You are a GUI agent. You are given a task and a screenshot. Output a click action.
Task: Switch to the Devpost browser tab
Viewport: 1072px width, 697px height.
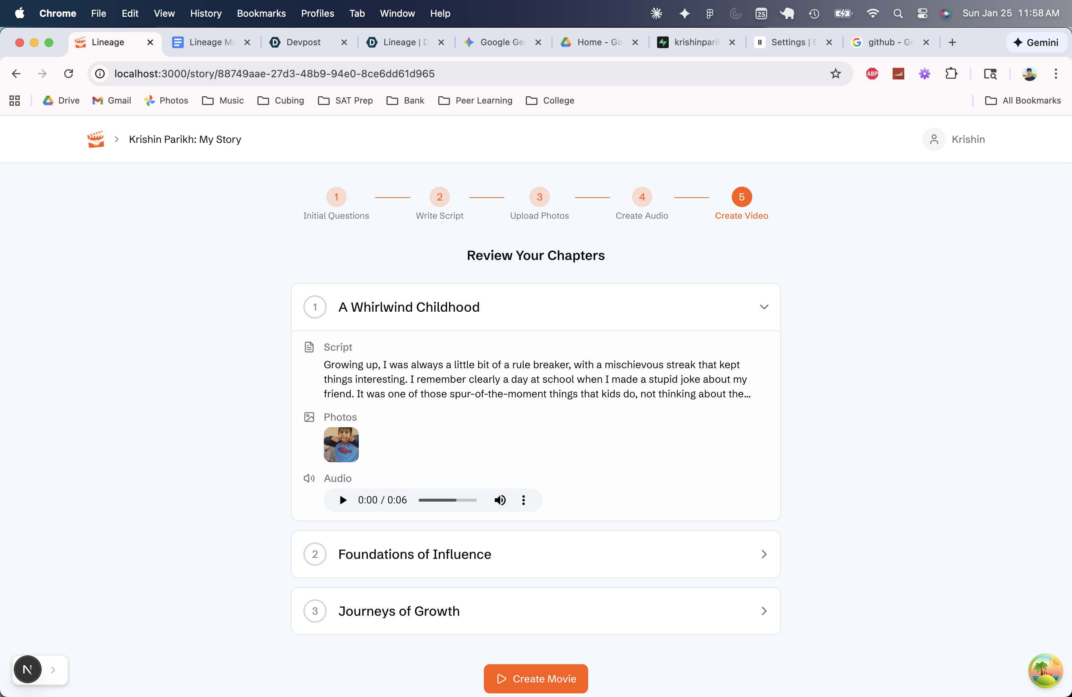pos(303,42)
